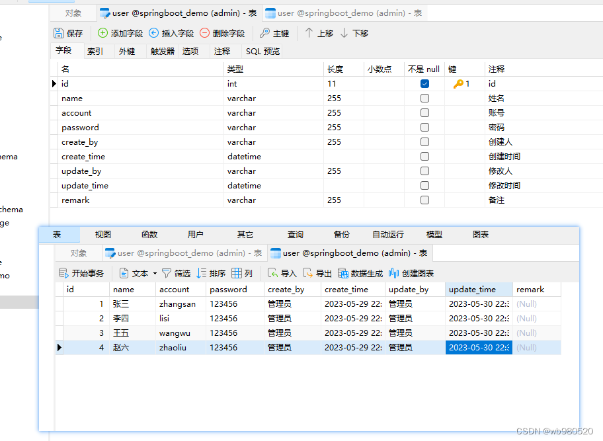Open the filter (筛选) tool
This screenshot has height=441, width=603.
[x=176, y=273]
